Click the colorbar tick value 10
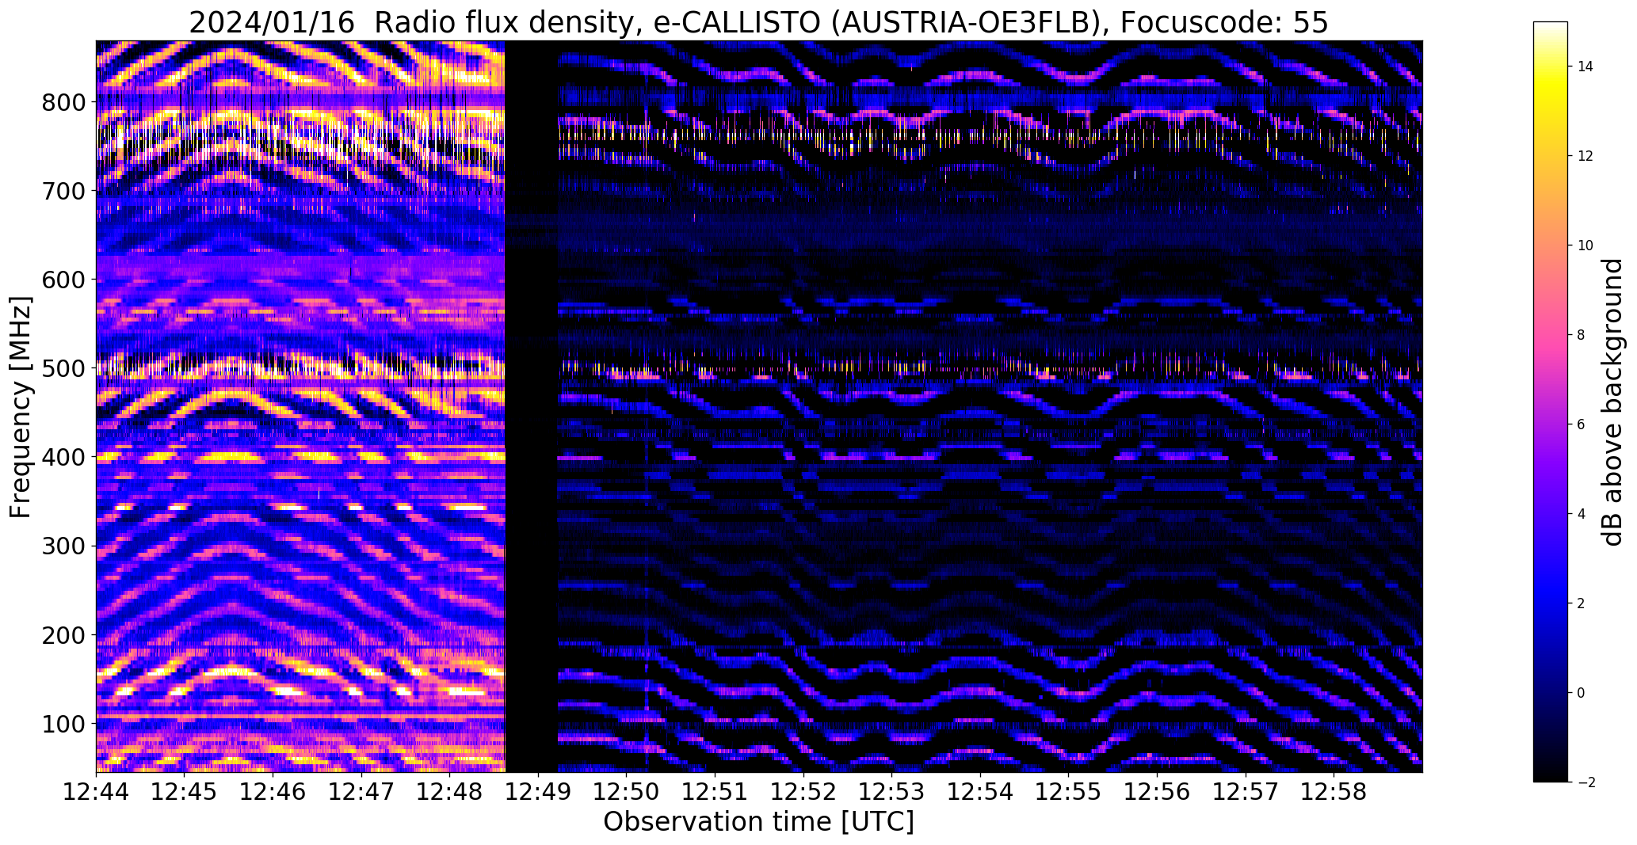The image size is (1637, 845). (1585, 246)
